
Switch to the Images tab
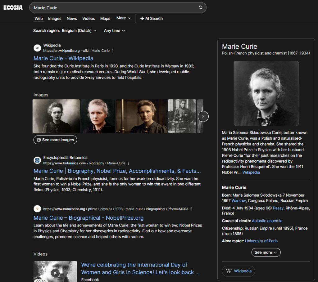pyautogui.click(x=55, y=18)
